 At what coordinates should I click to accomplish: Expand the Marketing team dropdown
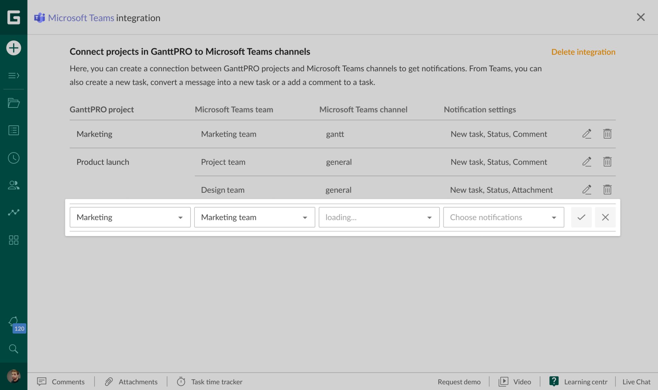tap(305, 217)
